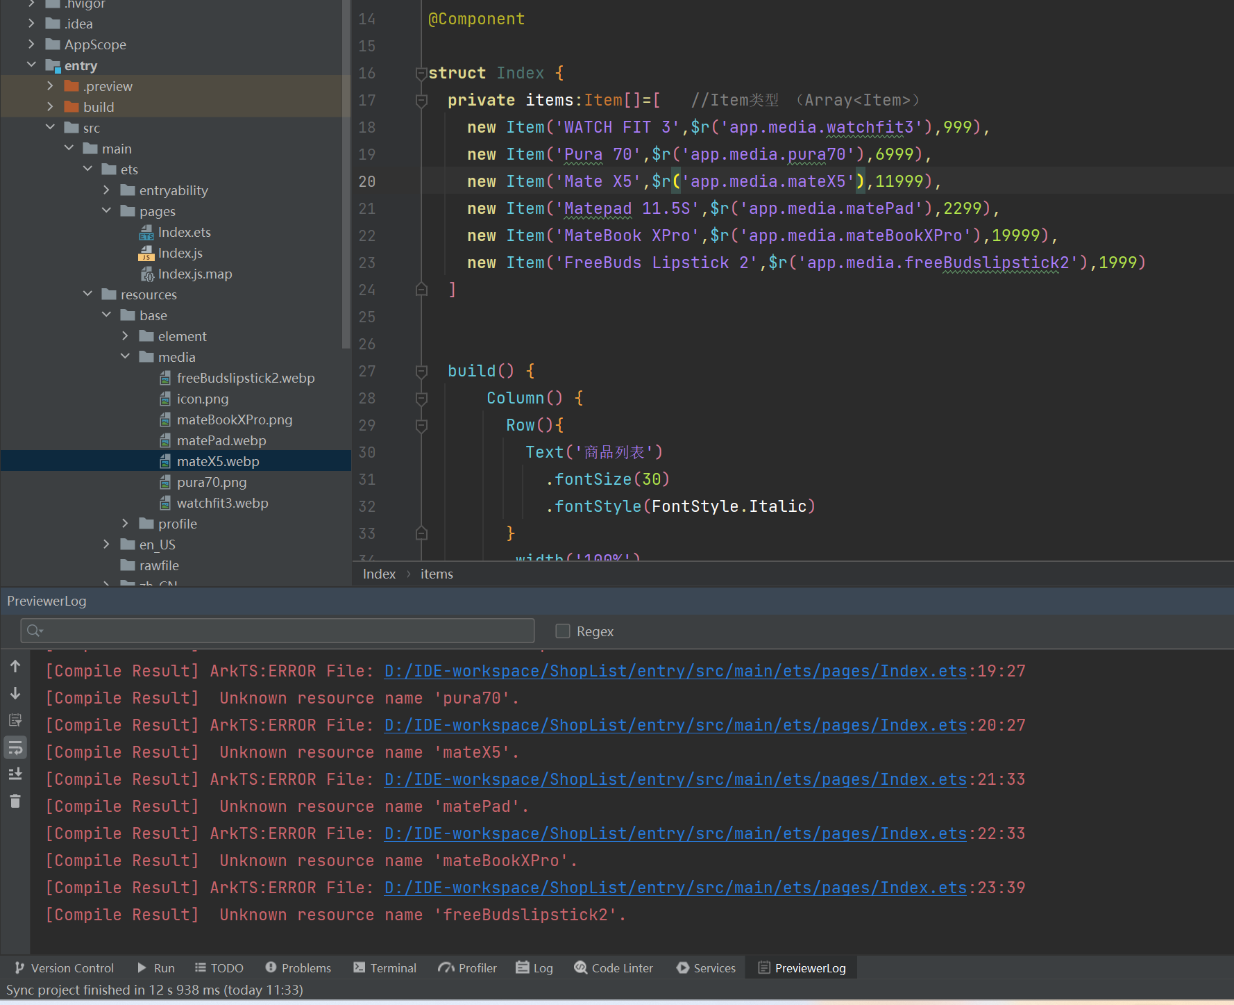Expand the build folder

point(50,106)
